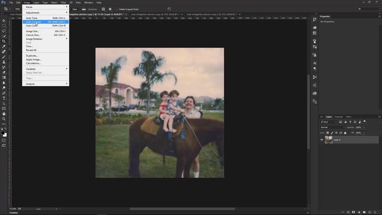Change the screen mode icon
The width and height of the screenshot is (382, 215).
pos(4,145)
